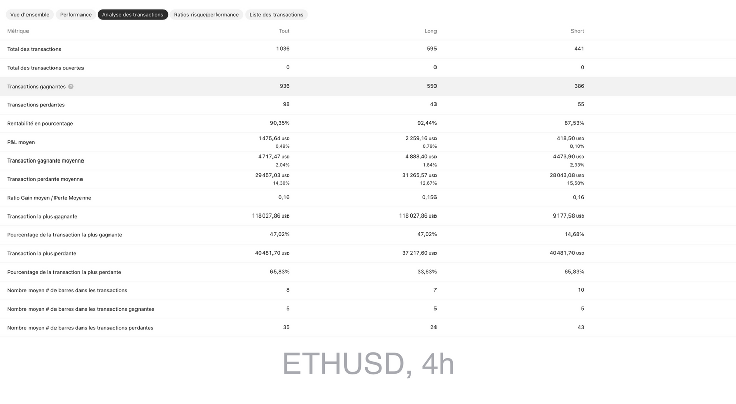Viewport: 736px width, 404px height.
Task: Click the 550 Long winning trades value
Action: [431, 86]
